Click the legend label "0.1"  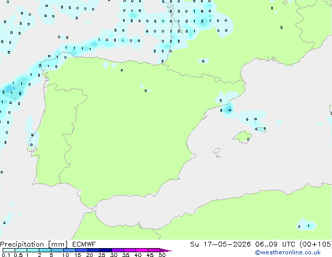pyautogui.click(x=6, y=255)
